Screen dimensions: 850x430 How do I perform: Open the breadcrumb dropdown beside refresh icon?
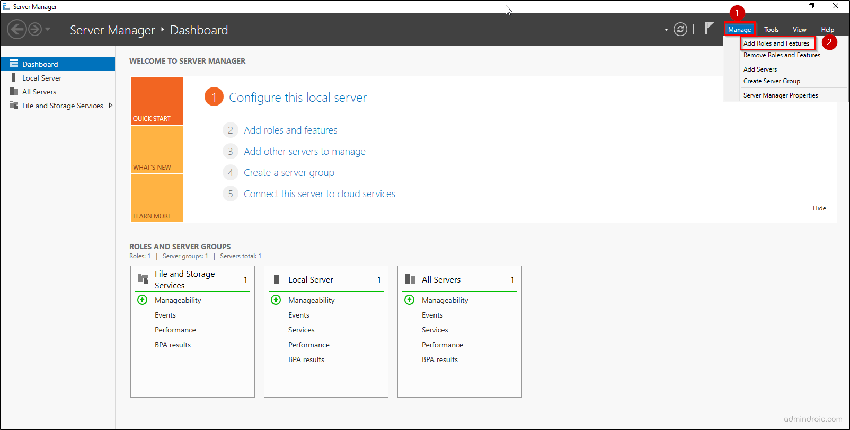point(666,30)
